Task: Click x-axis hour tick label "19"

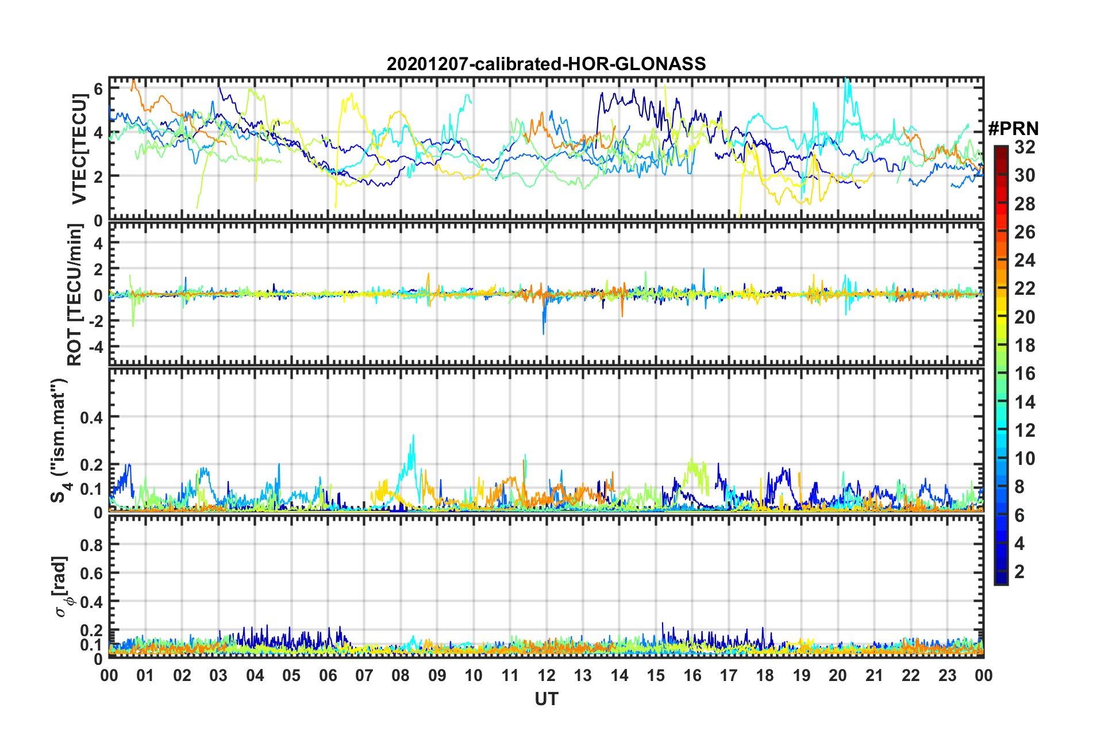Action: [x=802, y=675]
